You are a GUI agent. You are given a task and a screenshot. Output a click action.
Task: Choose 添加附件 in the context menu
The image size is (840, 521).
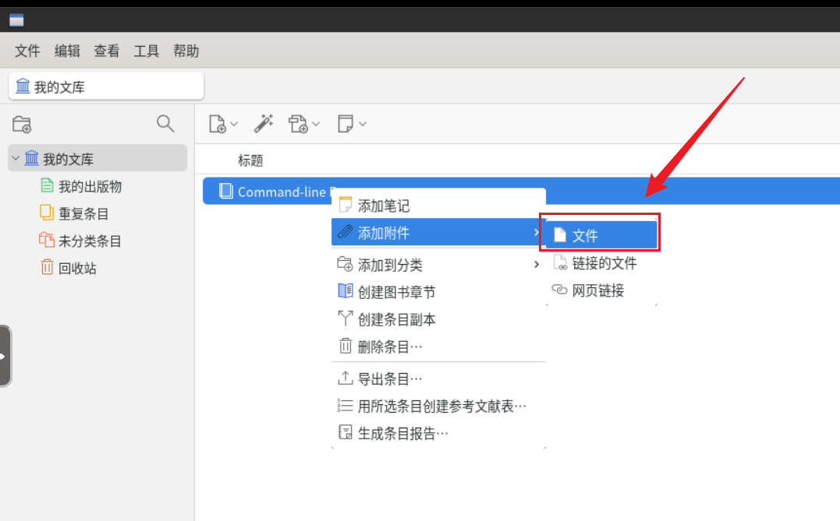pyautogui.click(x=438, y=232)
